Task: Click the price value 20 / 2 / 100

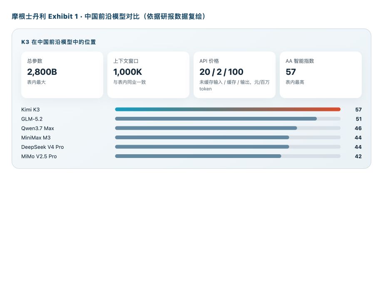Action: click(x=221, y=72)
